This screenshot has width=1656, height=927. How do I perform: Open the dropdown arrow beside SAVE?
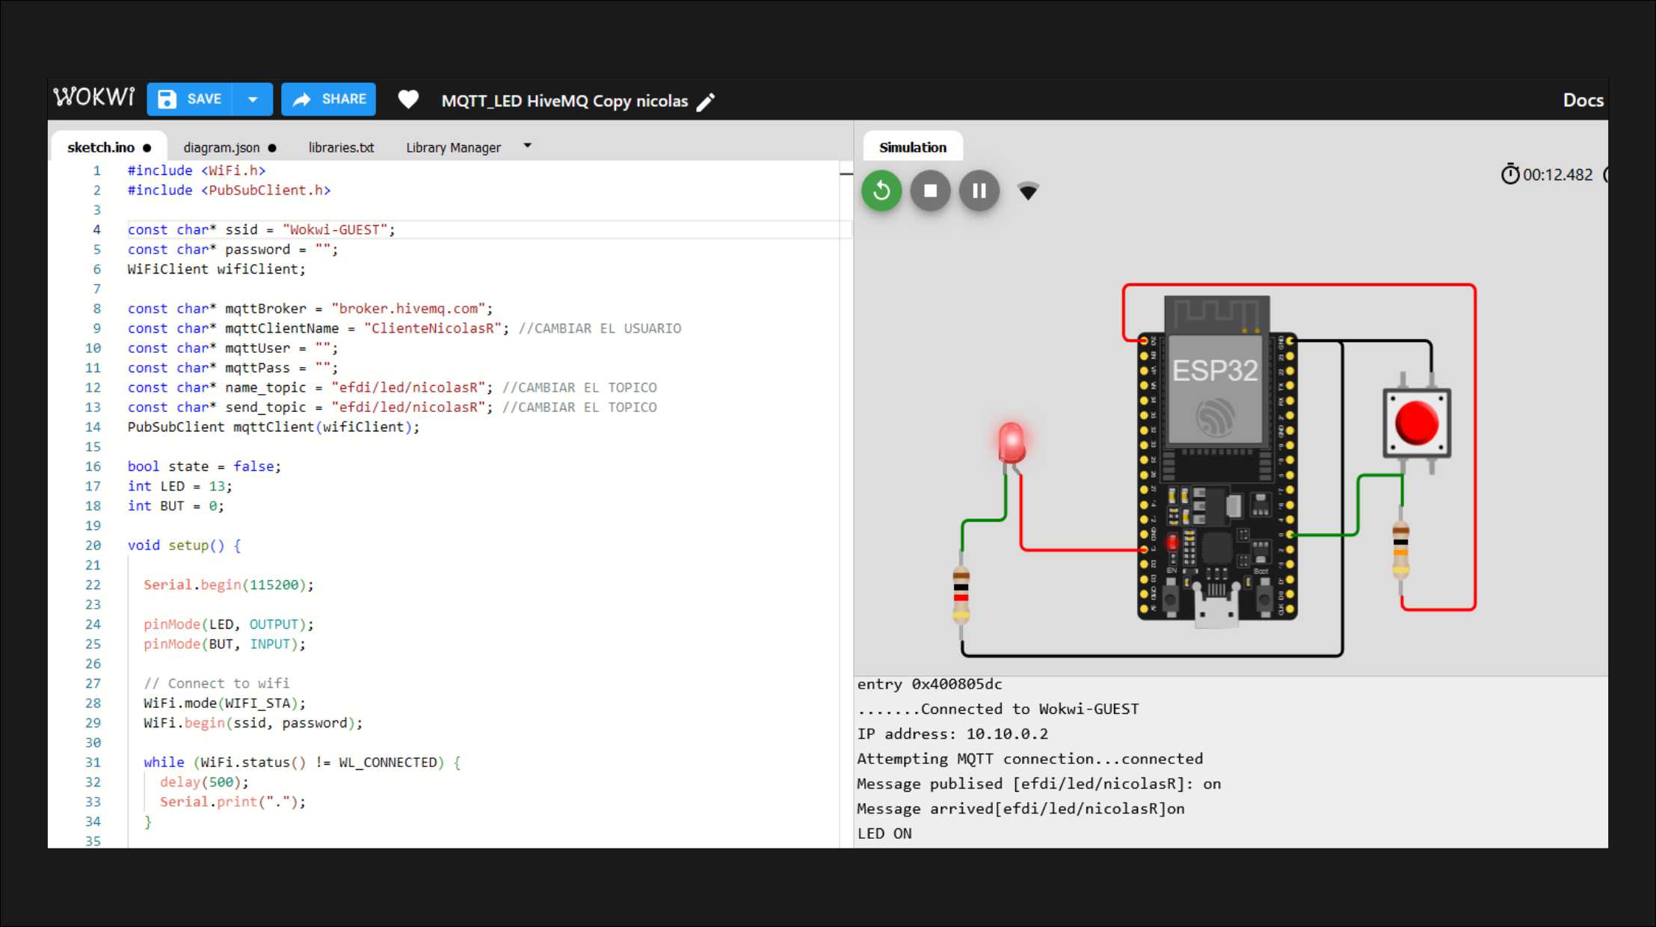pyautogui.click(x=253, y=99)
